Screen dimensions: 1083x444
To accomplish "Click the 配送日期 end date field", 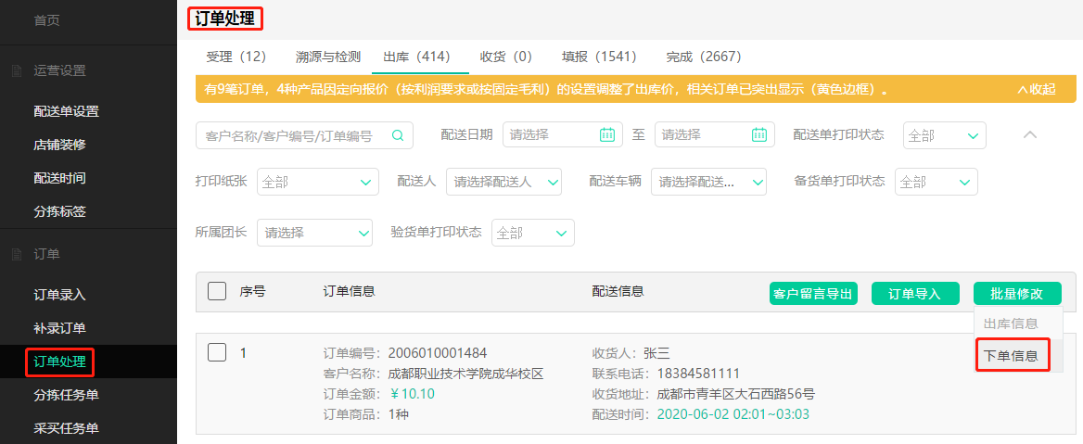I will (x=714, y=134).
